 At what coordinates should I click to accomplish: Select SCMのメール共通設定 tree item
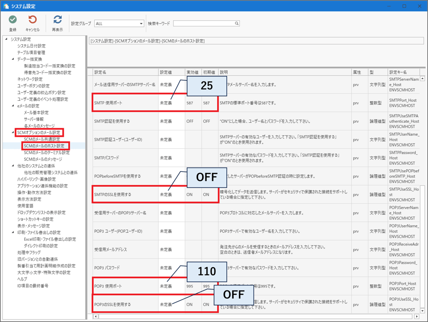coord(42,139)
